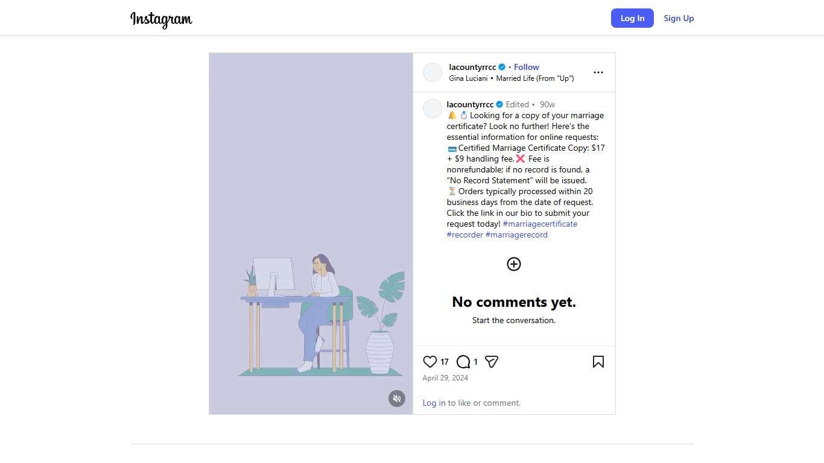Unmute the video with speaker icon
824x463 pixels.
click(396, 398)
